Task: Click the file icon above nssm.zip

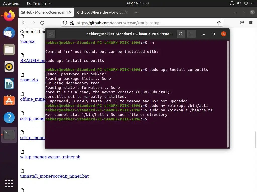Action: point(22,75)
